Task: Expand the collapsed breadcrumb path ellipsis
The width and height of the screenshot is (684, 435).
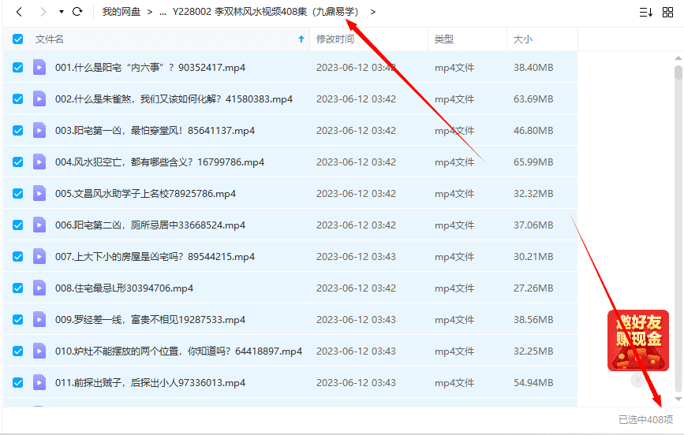Action: click(x=163, y=12)
